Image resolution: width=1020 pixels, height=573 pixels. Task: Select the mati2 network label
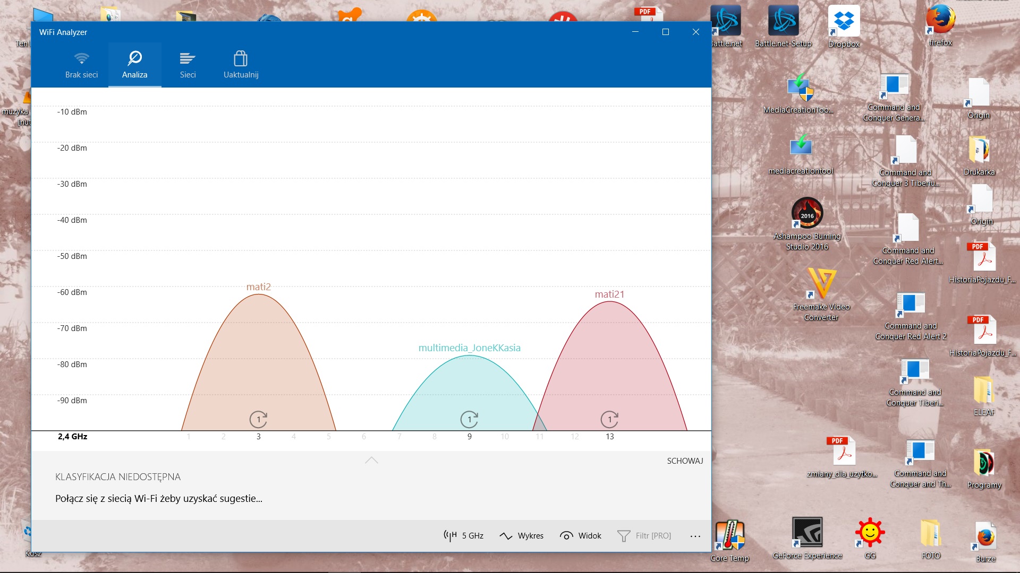pyautogui.click(x=258, y=287)
